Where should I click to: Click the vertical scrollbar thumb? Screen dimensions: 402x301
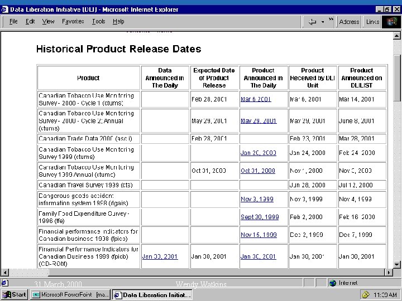[396, 78]
